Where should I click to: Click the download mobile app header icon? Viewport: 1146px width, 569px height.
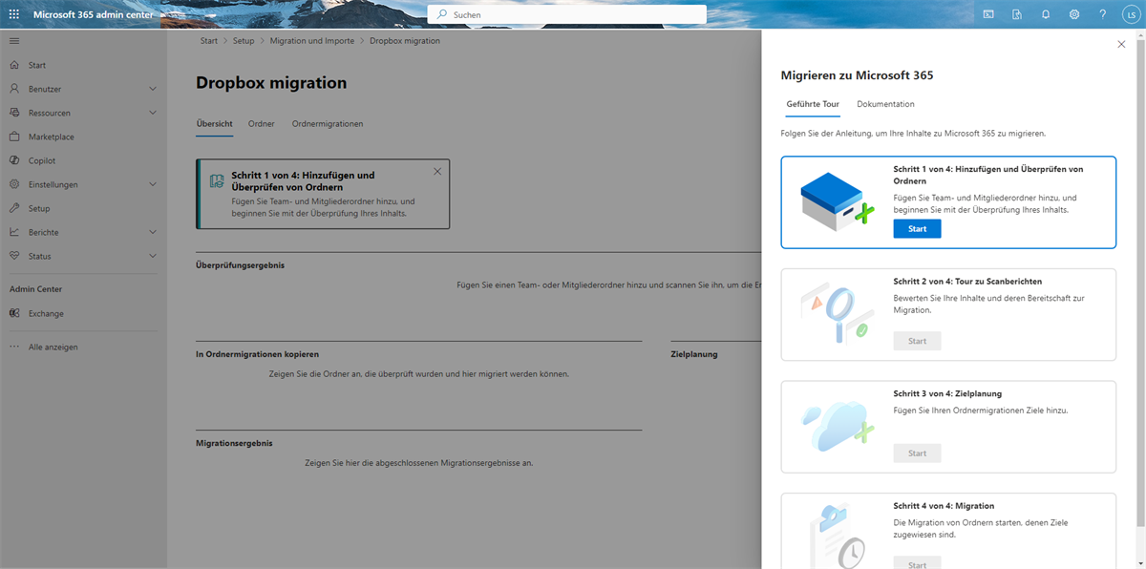coord(1017,14)
